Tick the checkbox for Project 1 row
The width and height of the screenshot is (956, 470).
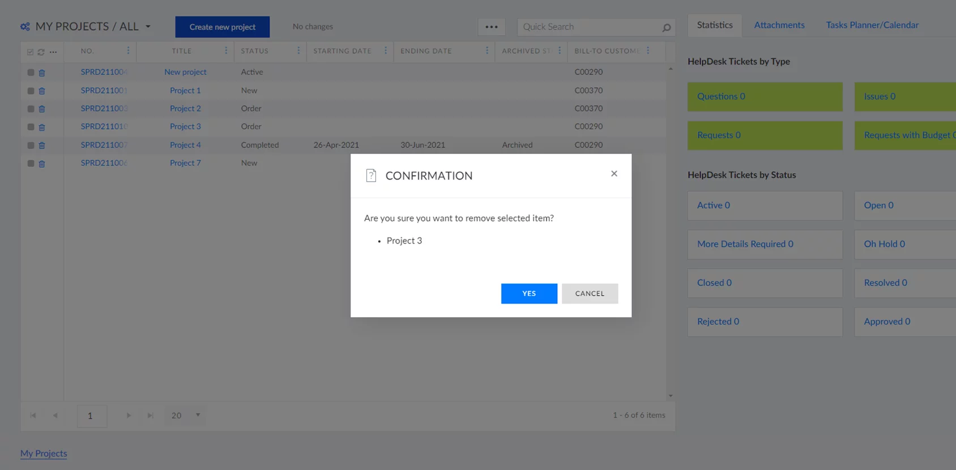click(31, 91)
